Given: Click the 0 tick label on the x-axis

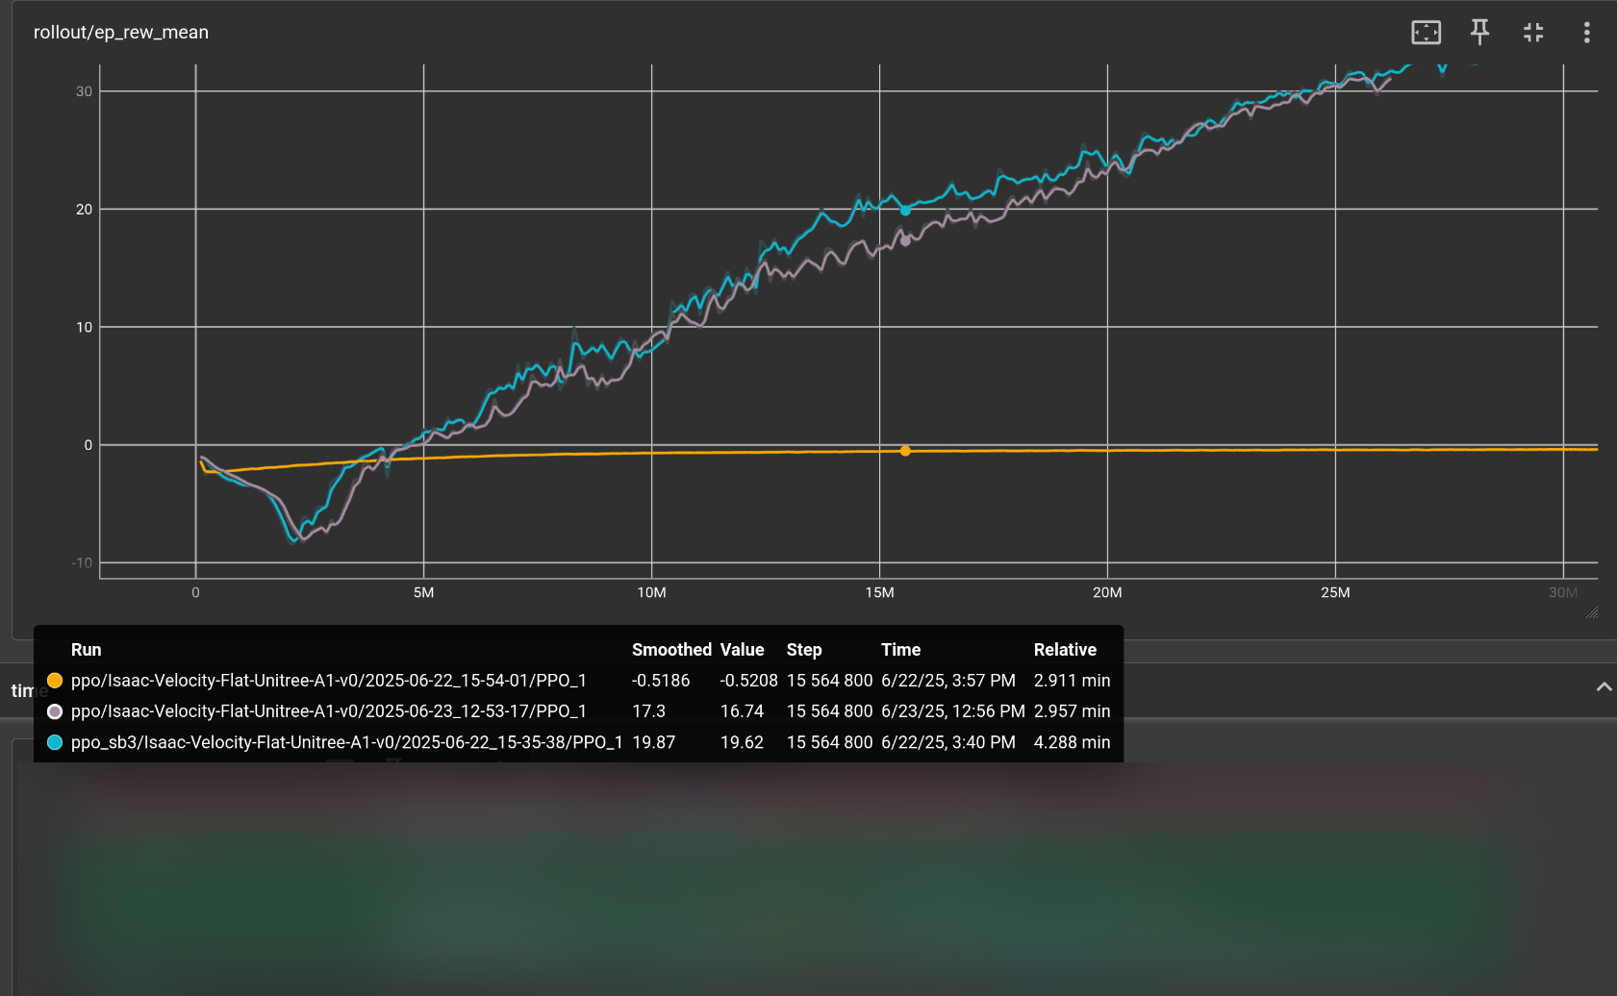Looking at the screenshot, I should (195, 592).
